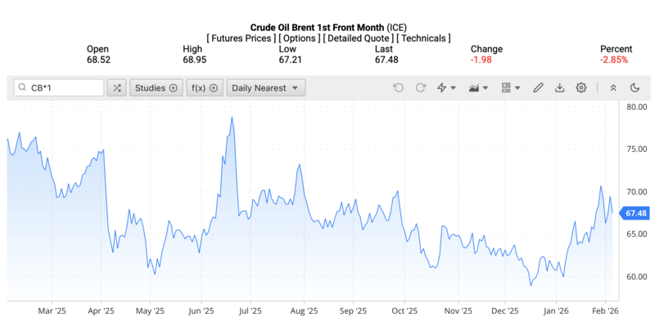The height and width of the screenshot is (317, 655).
Task: Click the 65.00 price axis label
Action: tap(637, 234)
